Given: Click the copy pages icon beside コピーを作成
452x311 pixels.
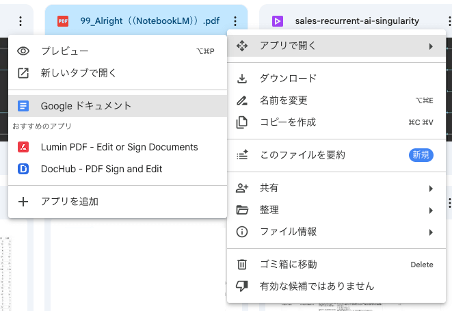Looking at the screenshot, I should click(x=242, y=122).
